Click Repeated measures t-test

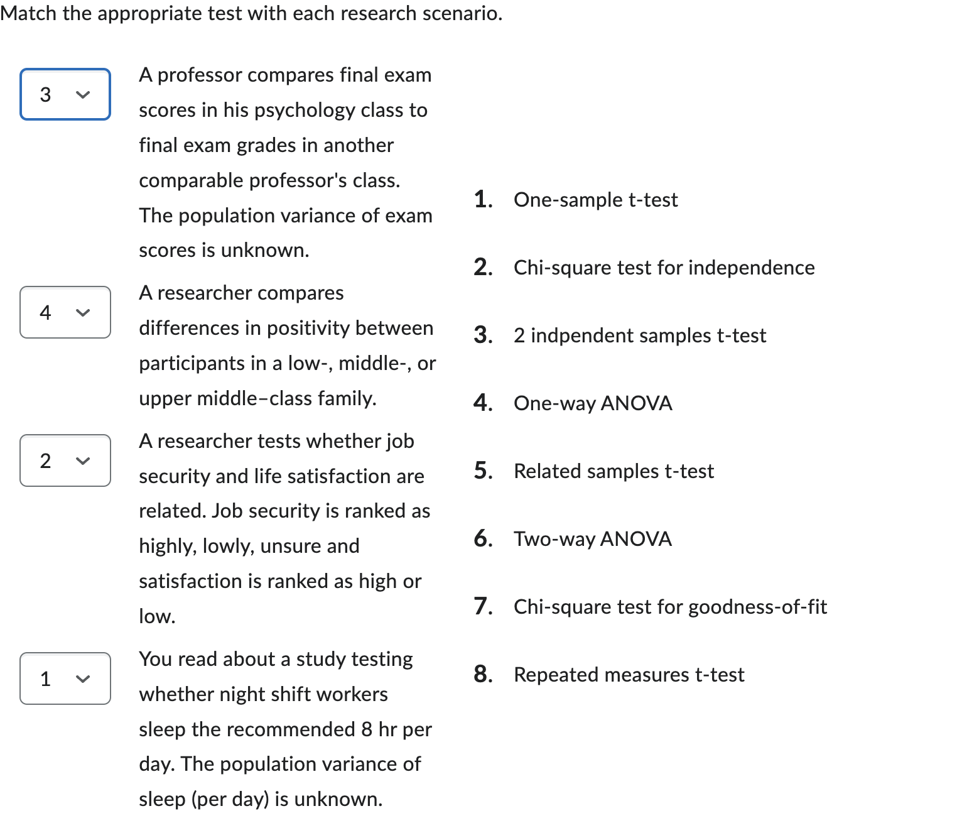(x=629, y=675)
